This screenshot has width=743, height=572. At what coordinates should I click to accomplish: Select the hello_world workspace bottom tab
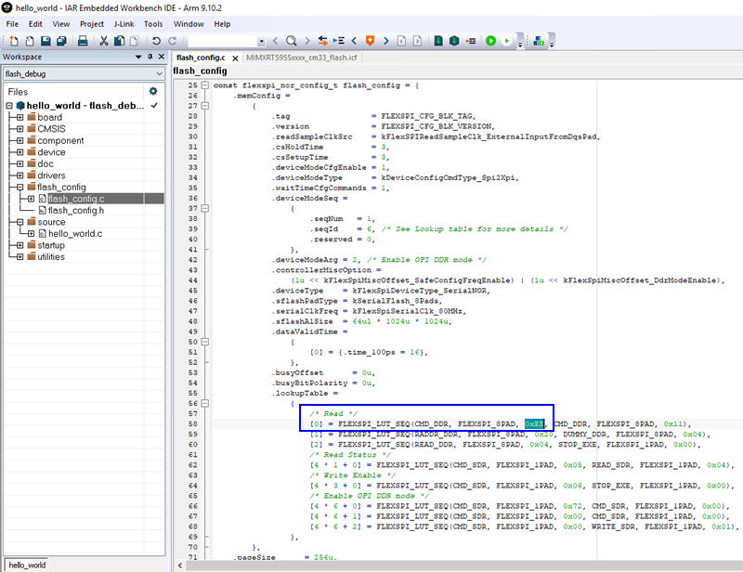27,565
